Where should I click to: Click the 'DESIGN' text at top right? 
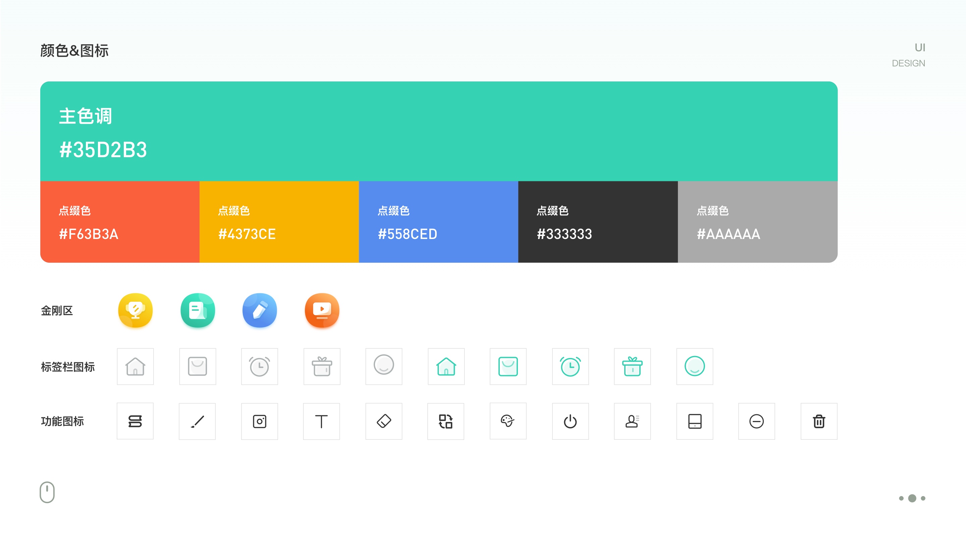pyautogui.click(x=908, y=63)
